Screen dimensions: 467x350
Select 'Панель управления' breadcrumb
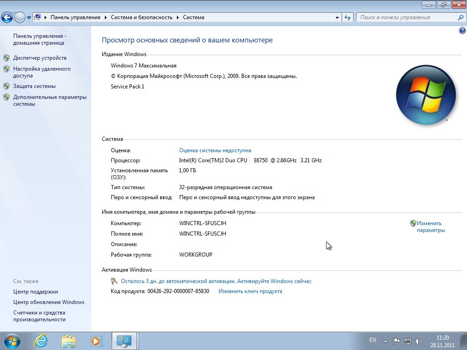[x=75, y=17]
